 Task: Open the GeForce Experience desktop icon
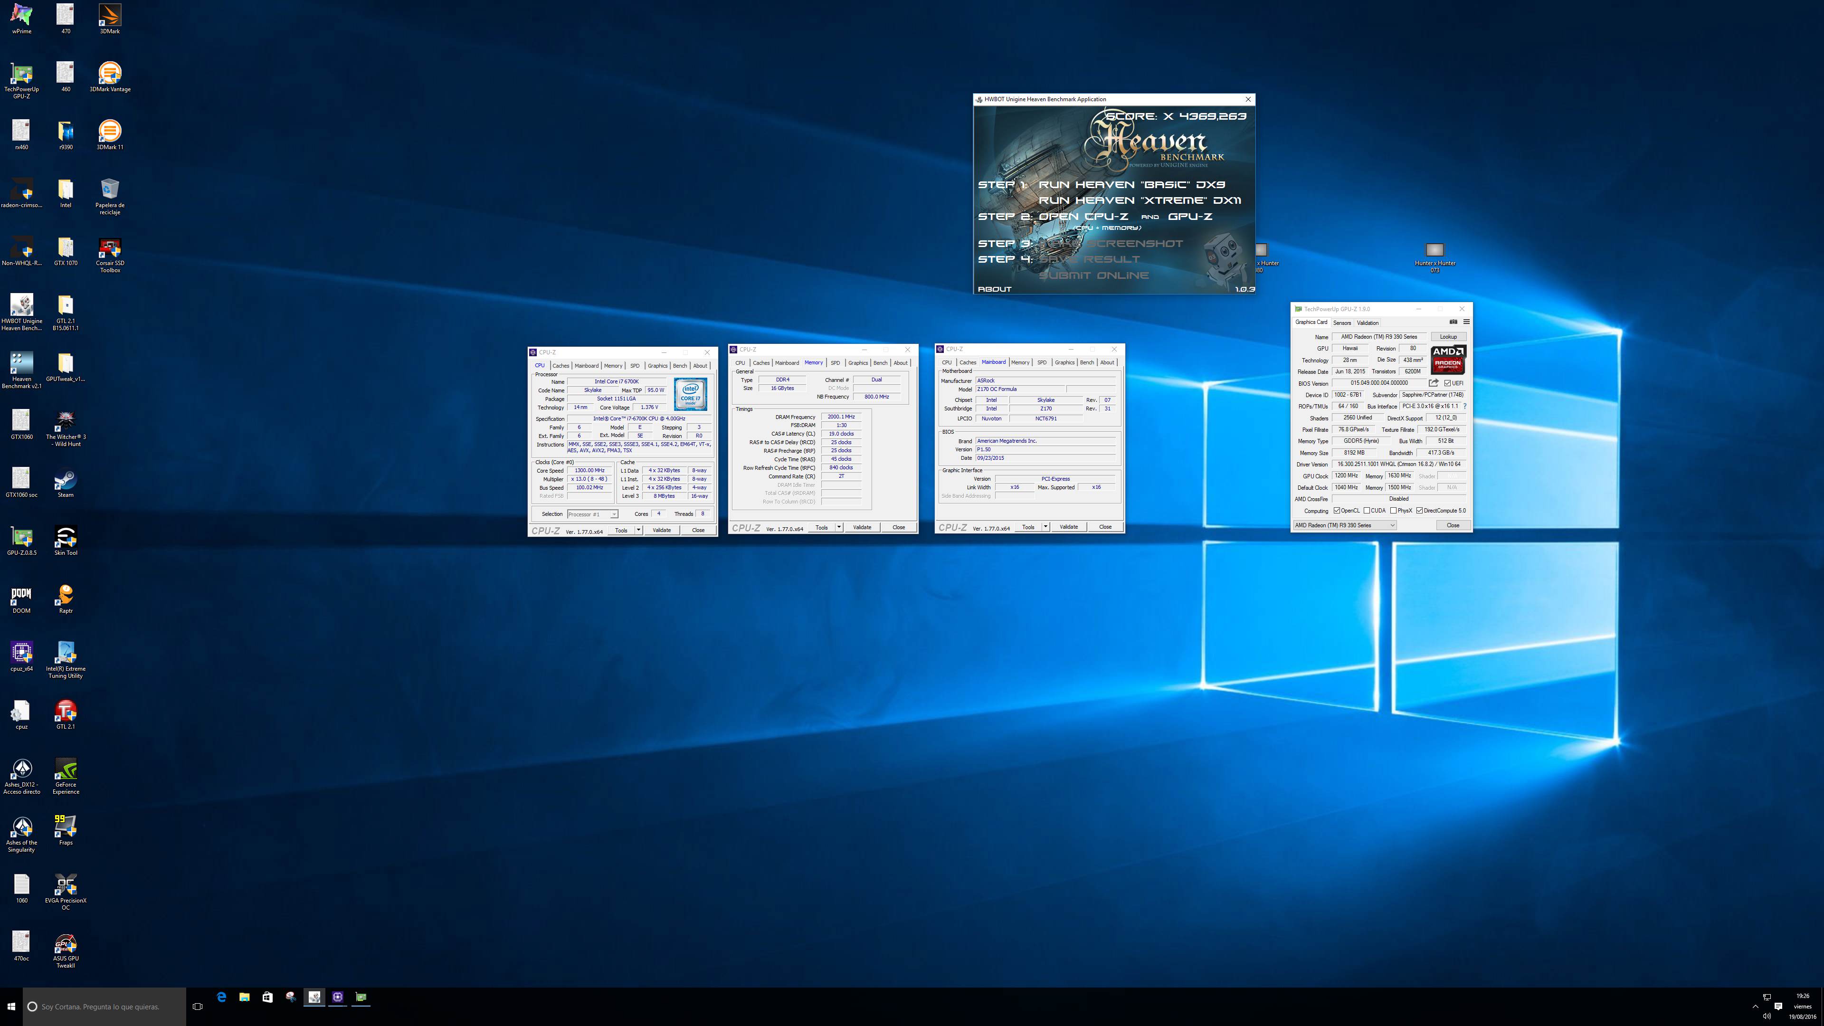(x=65, y=777)
